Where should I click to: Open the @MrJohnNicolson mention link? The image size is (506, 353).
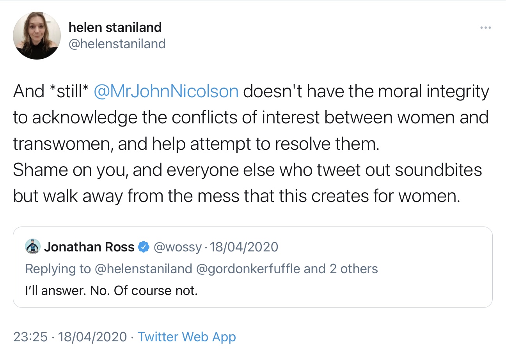[166, 92]
